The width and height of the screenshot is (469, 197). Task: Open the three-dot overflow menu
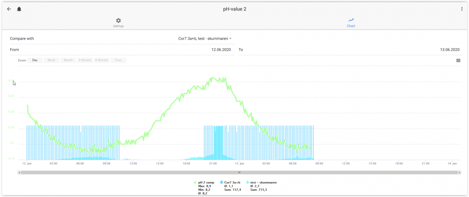(462, 9)
